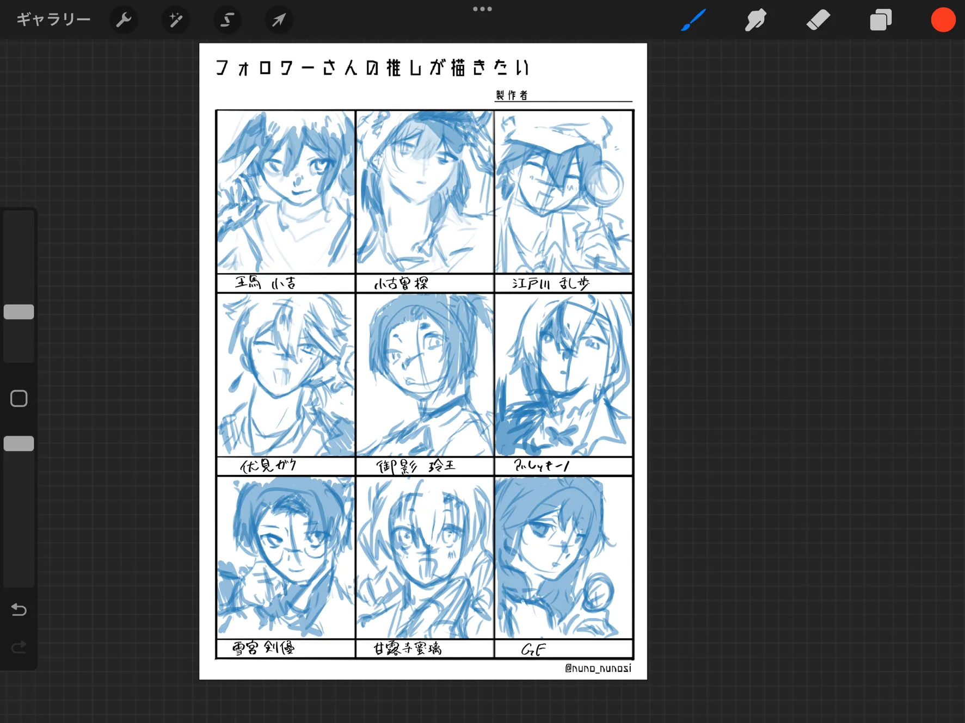
Task: Tap the character sketch labeled 御影 玲王
Action: point(425,375)
